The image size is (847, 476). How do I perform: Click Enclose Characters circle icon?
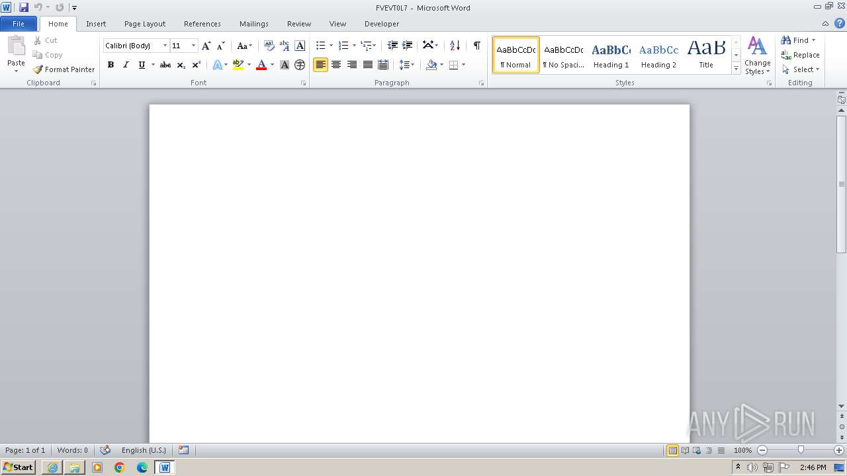tap(300, 65)
